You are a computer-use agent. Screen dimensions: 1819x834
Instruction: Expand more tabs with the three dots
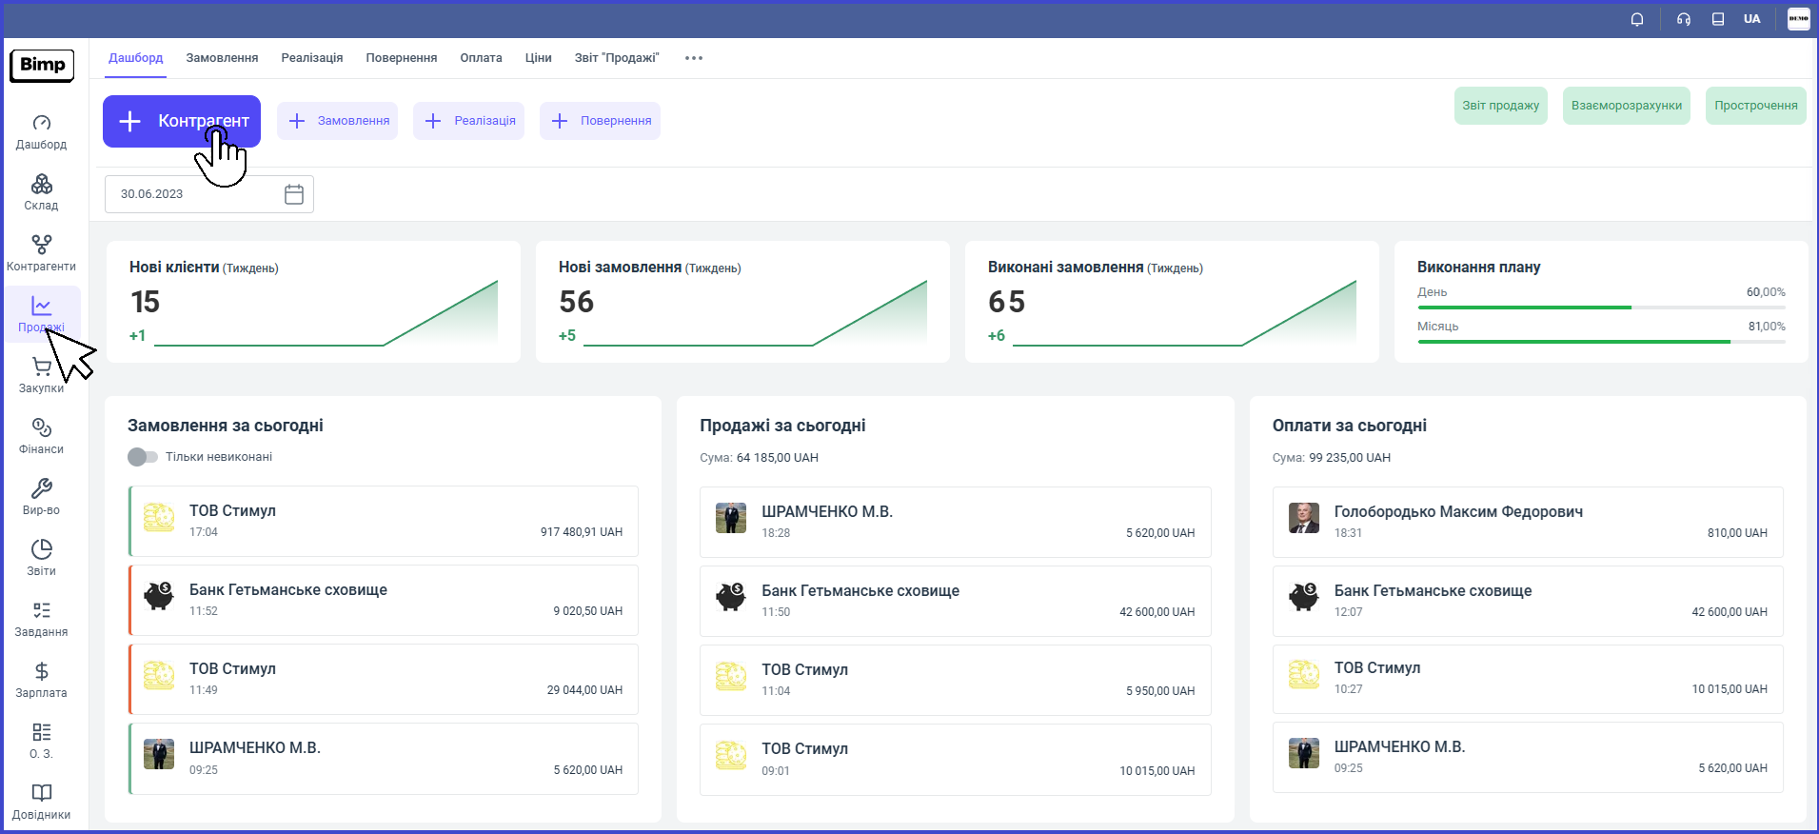click(x=694, y=58)
